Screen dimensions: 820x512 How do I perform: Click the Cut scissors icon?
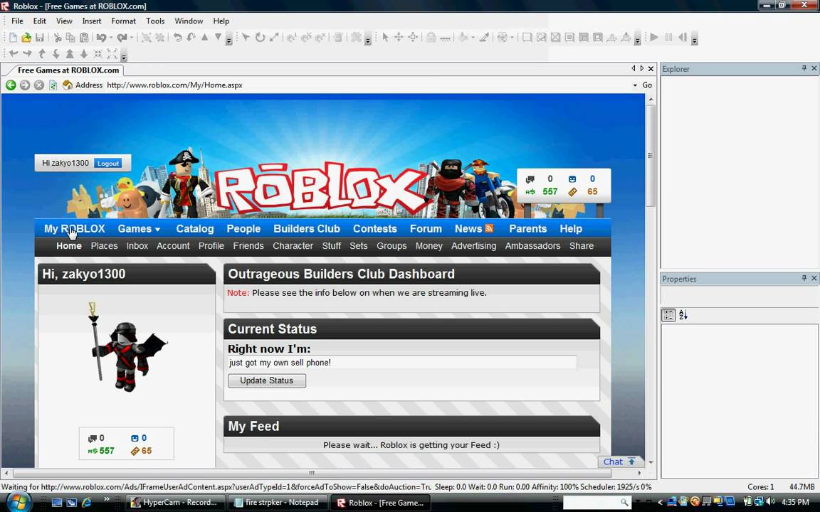pyautogui.click(x=58, y=38)
